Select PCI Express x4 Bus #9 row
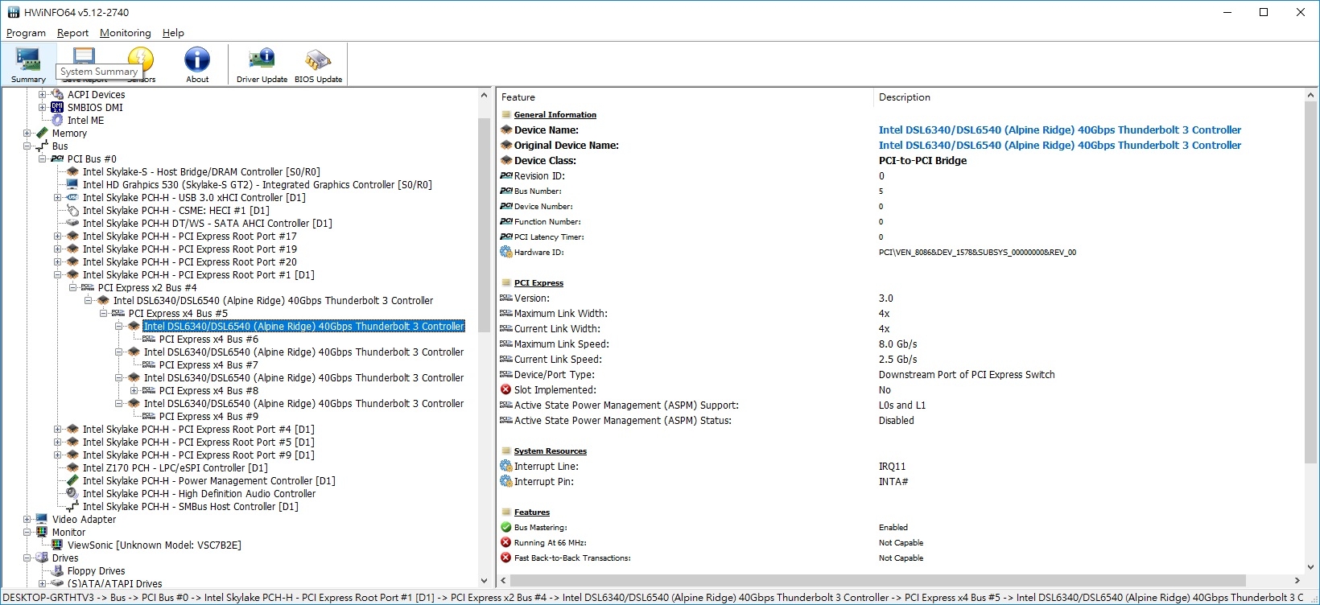Image resolution: width=1320 pixels, height=605 pixels. click(x=208, y=417)
